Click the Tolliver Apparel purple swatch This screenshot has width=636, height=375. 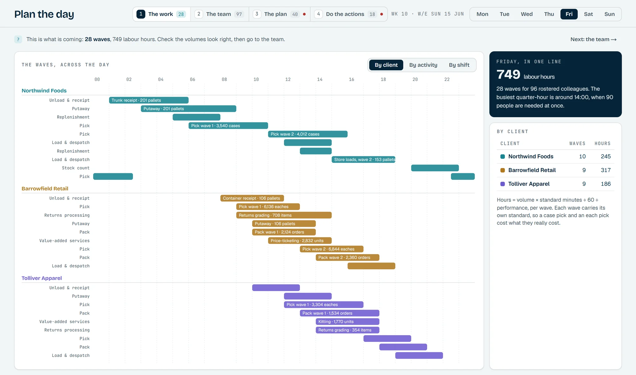tap(503, 184)
